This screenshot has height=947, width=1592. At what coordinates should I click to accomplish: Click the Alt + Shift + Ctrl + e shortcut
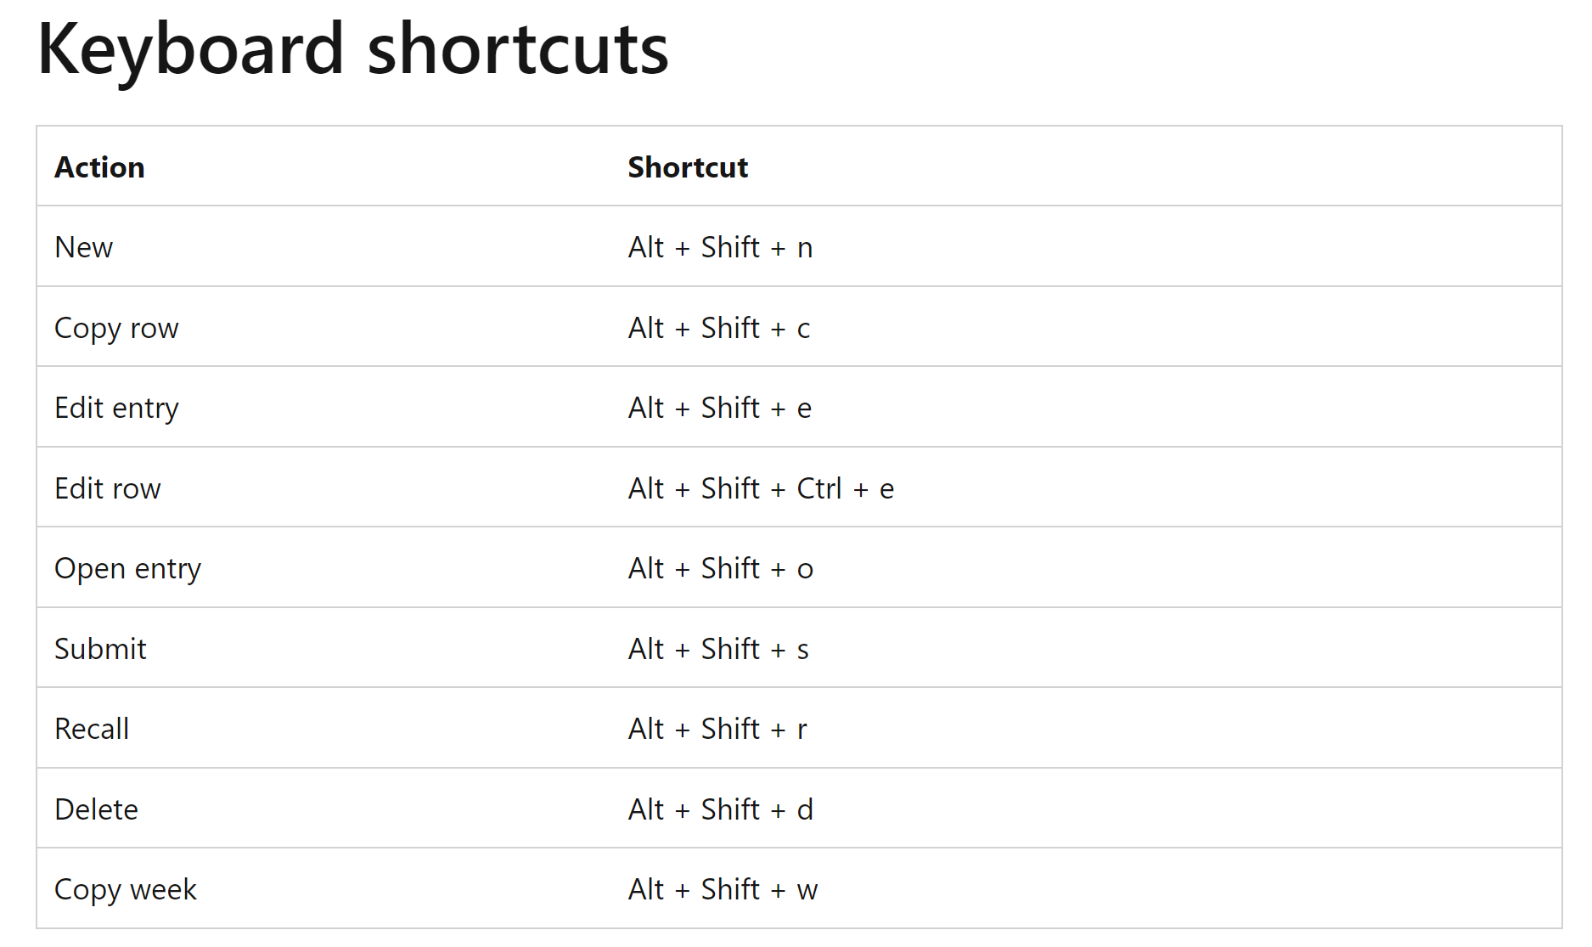(761, 488)
